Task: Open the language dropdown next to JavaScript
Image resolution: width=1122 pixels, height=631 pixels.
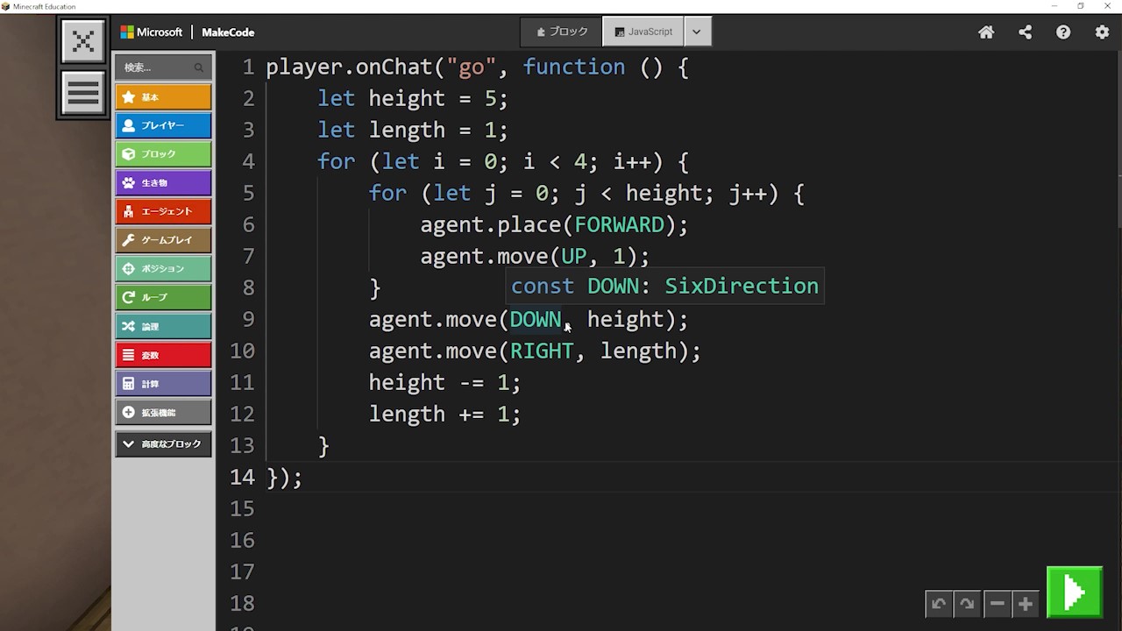Action: pyautogui.click(x=697, y=32)
